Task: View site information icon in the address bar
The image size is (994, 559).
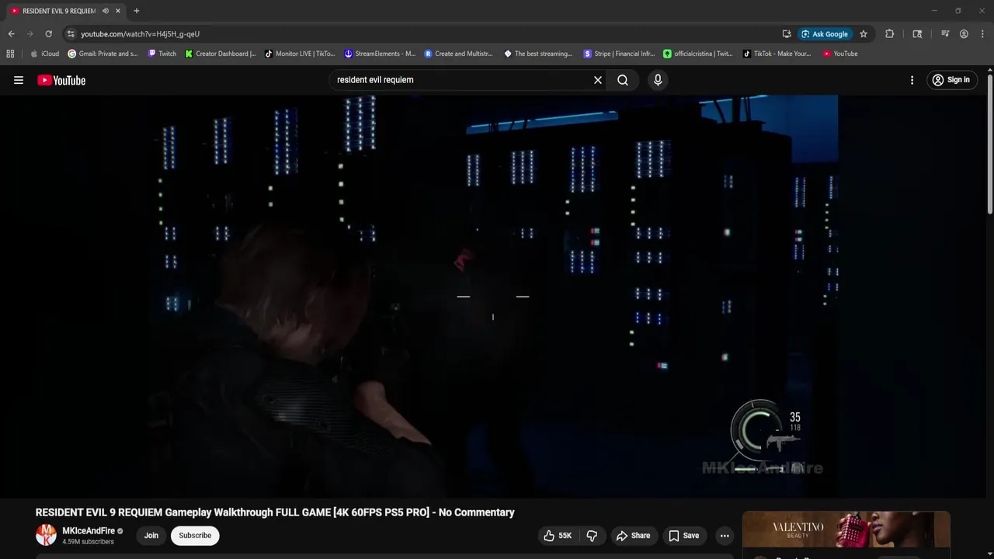Action: click(x=71, y=34)
